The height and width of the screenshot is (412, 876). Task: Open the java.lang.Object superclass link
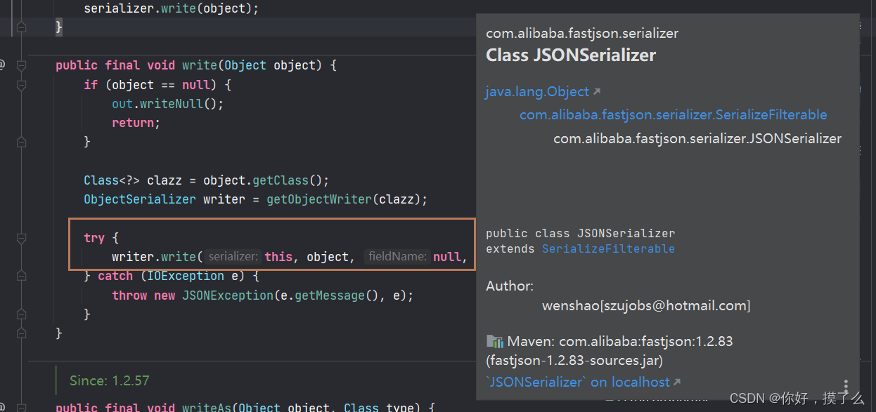(x=536, y=91)
